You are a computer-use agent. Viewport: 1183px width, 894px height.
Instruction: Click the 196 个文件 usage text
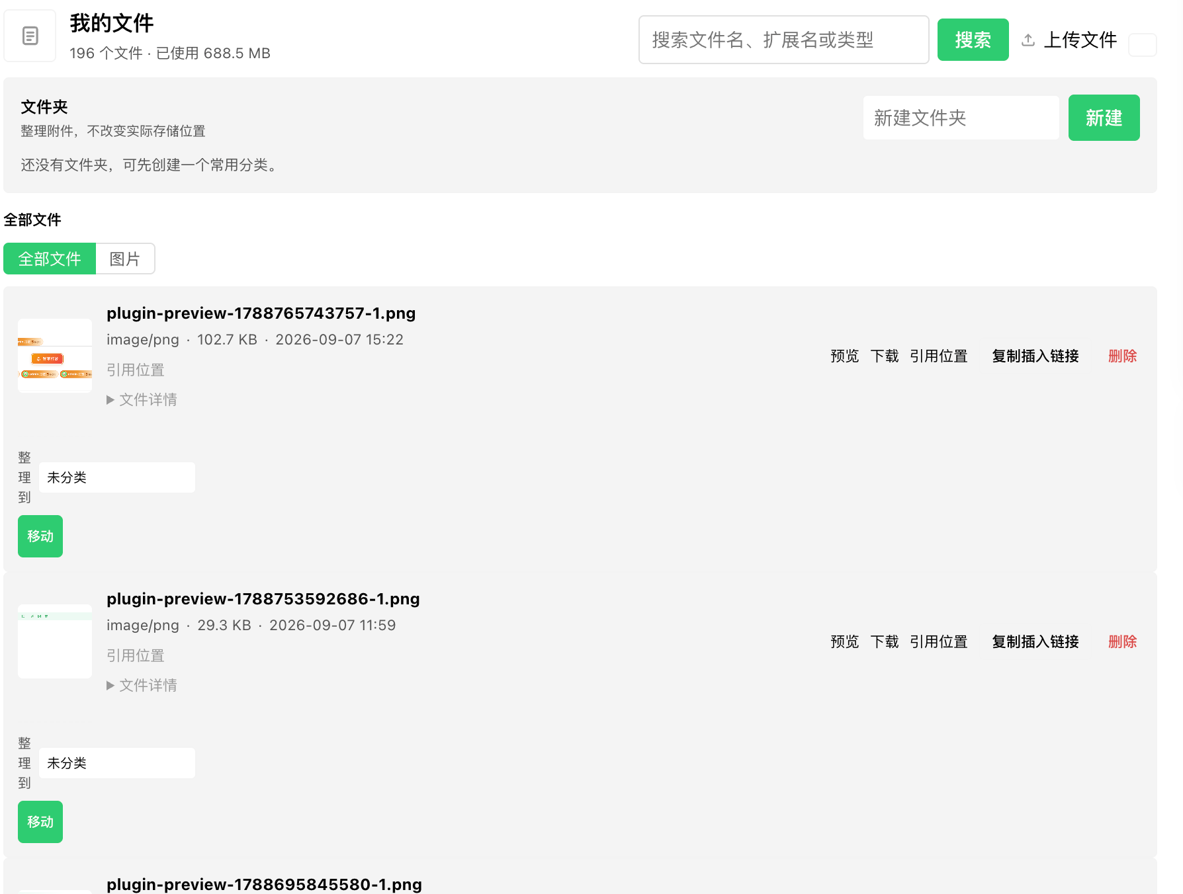[x=170, y=53]
